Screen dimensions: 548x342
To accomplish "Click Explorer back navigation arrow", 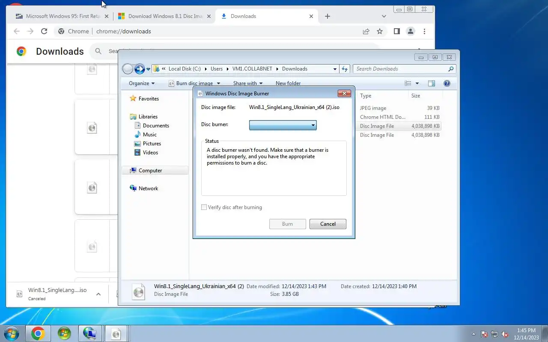I will 128,69.
